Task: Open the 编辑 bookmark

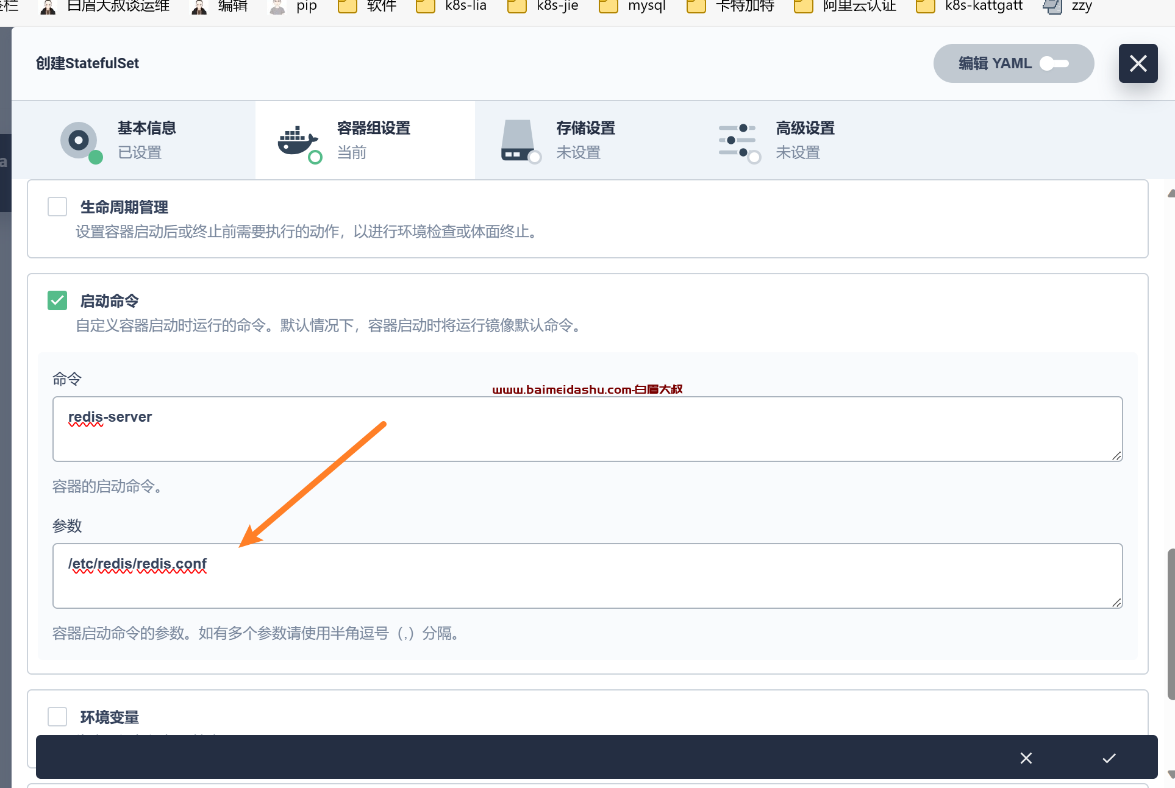Action: [x=220, y=6]
